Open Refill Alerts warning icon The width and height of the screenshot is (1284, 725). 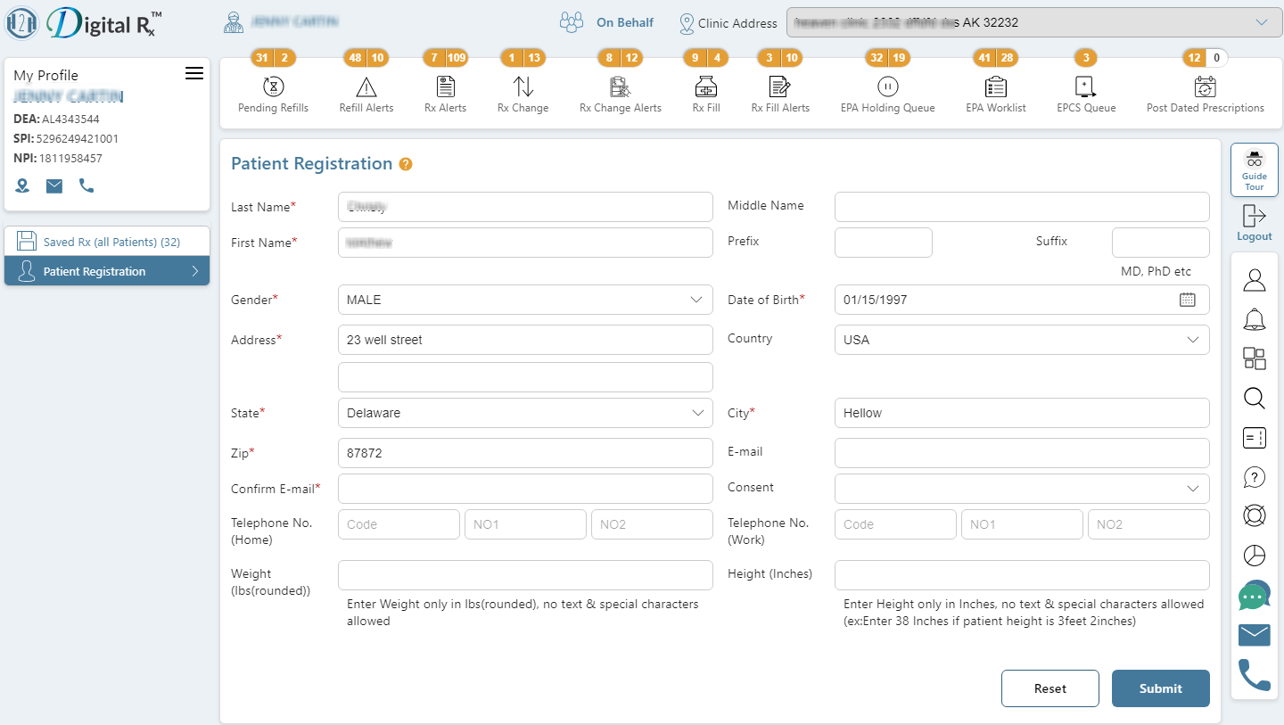click(366, 87)
